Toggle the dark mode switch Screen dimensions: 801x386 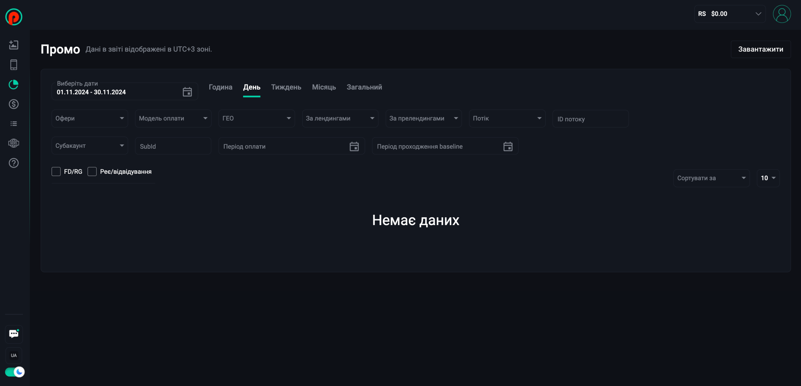click(14, 372)
